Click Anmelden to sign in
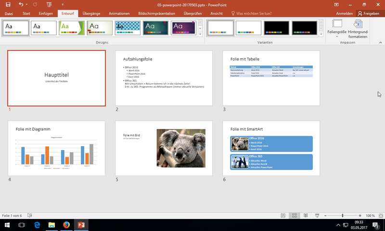The image size is (385, 231). 344,13
